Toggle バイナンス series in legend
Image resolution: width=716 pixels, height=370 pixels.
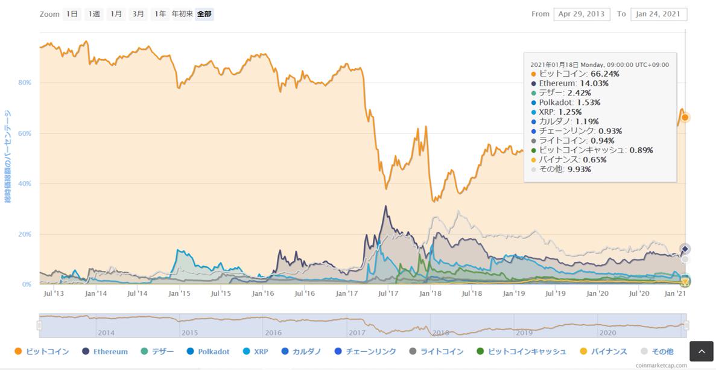pyautogui.click(x=603, y=351)
